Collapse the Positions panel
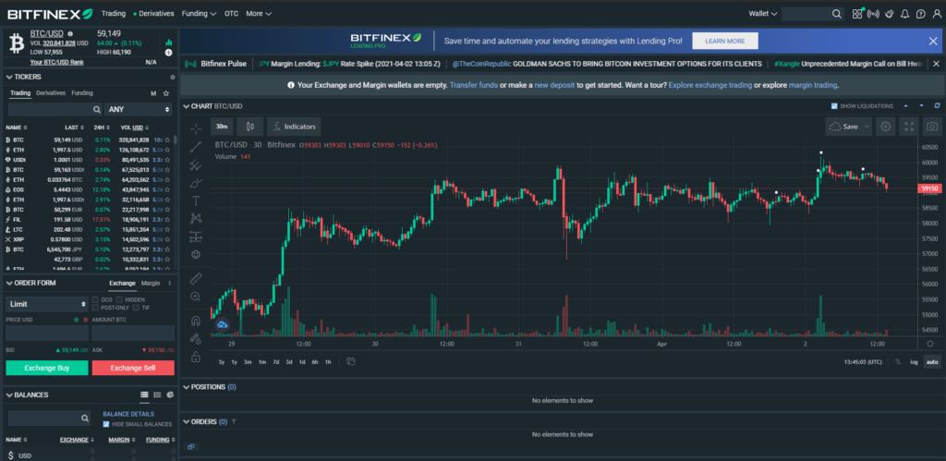946x461 pixels. [186, 387]
